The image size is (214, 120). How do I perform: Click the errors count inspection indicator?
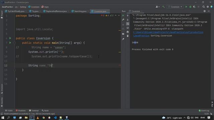(x=103, y=16)
